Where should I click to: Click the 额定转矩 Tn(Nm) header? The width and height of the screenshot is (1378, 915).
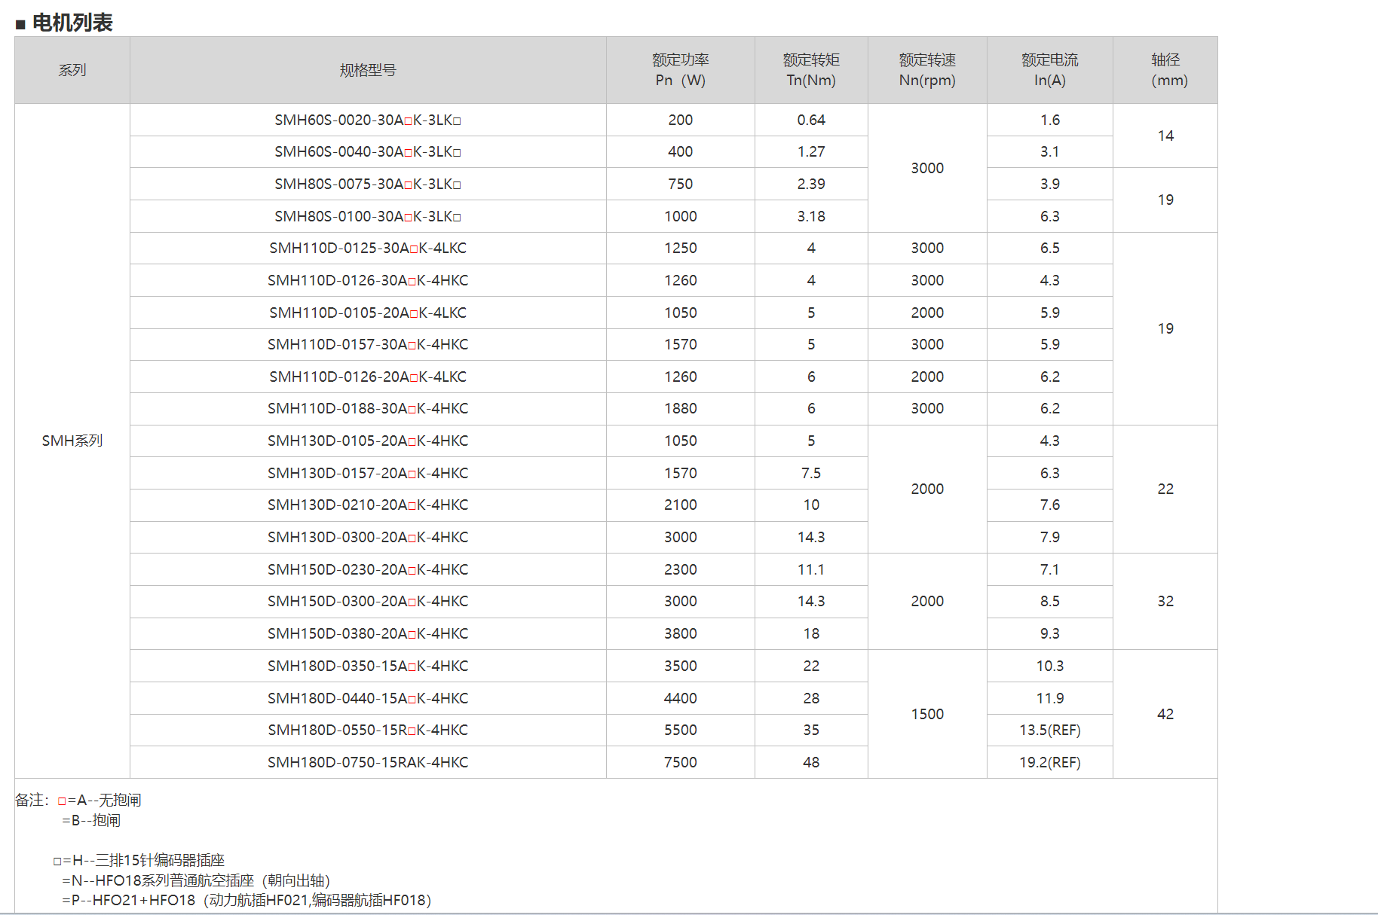coord(811,70)
